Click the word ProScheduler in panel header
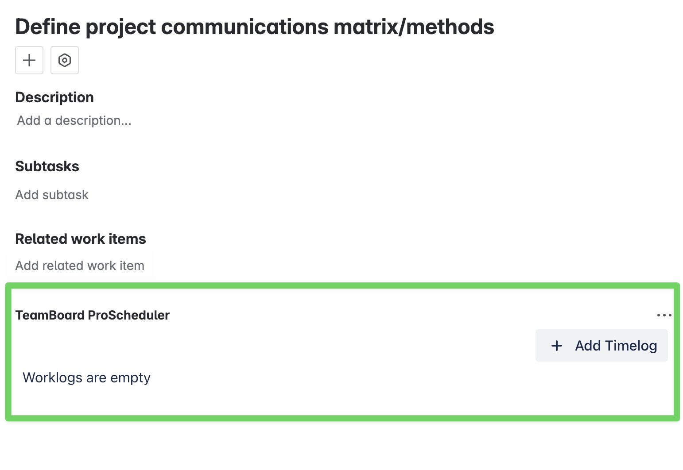 (129, 315)
